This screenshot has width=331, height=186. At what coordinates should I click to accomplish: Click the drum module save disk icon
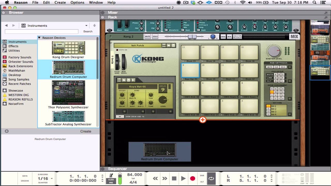coord(129,80)
